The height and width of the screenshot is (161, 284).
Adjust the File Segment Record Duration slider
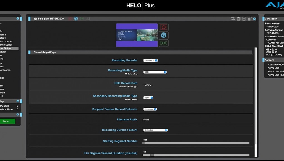tap(196, 155)
